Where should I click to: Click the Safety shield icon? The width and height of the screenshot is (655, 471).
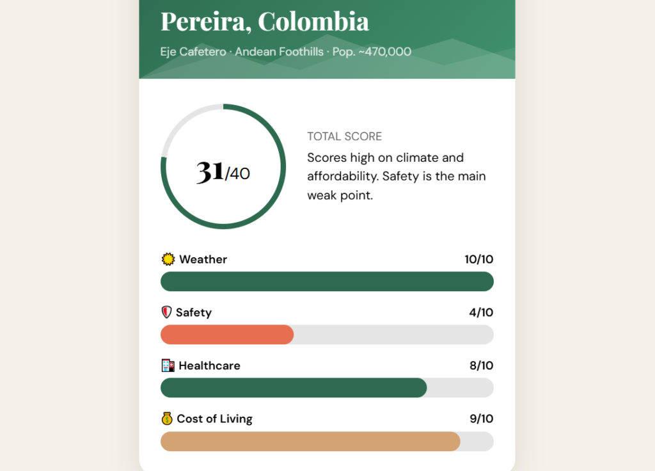(167, 312)
